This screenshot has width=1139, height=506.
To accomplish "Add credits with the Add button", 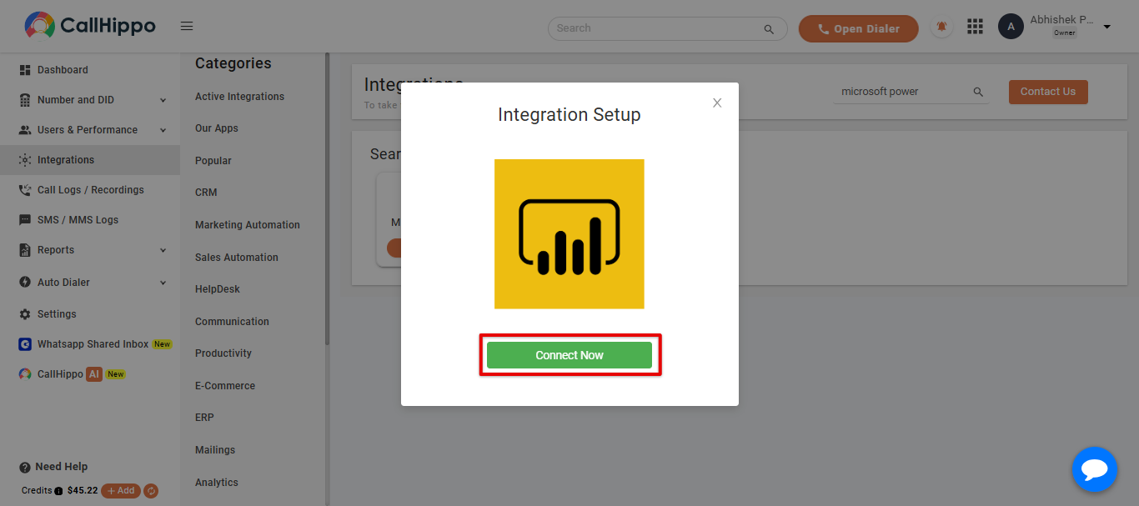I will (x=121, y=491).
